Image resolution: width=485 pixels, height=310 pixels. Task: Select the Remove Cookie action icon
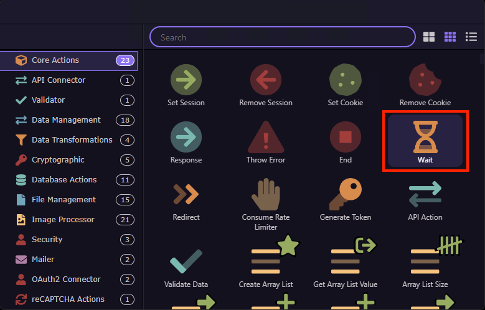(425, 80)
